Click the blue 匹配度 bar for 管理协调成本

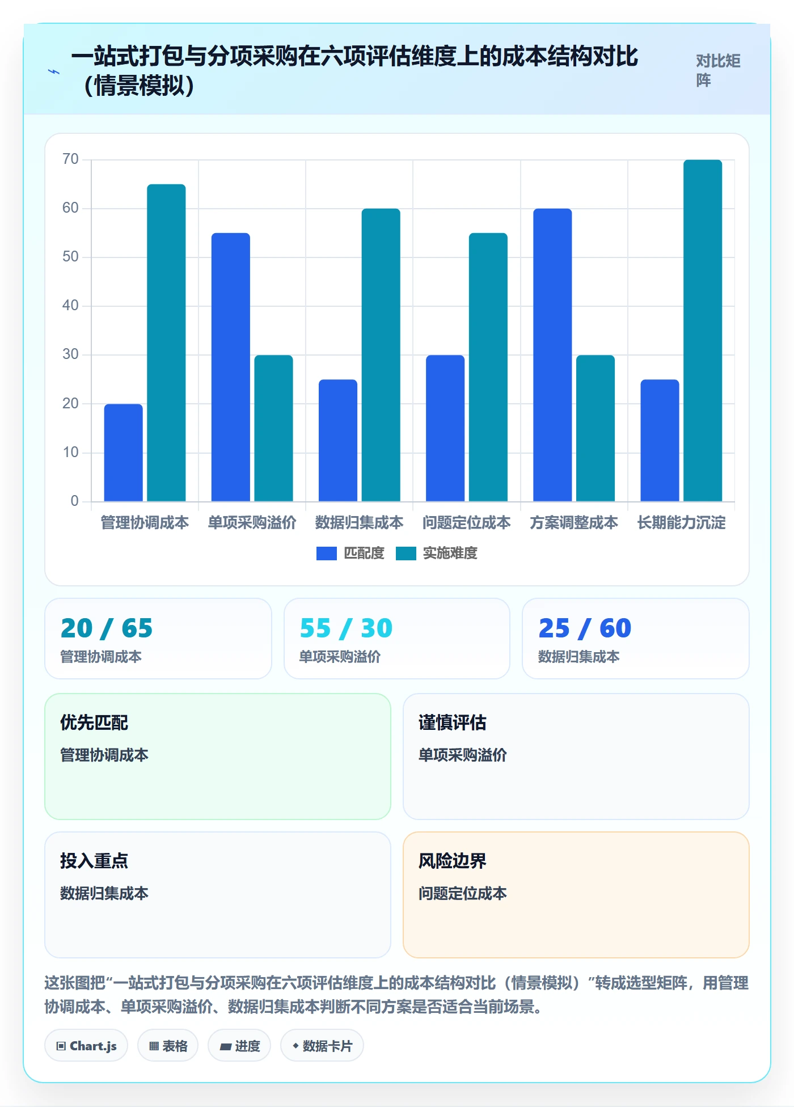(x=124, y=453)
